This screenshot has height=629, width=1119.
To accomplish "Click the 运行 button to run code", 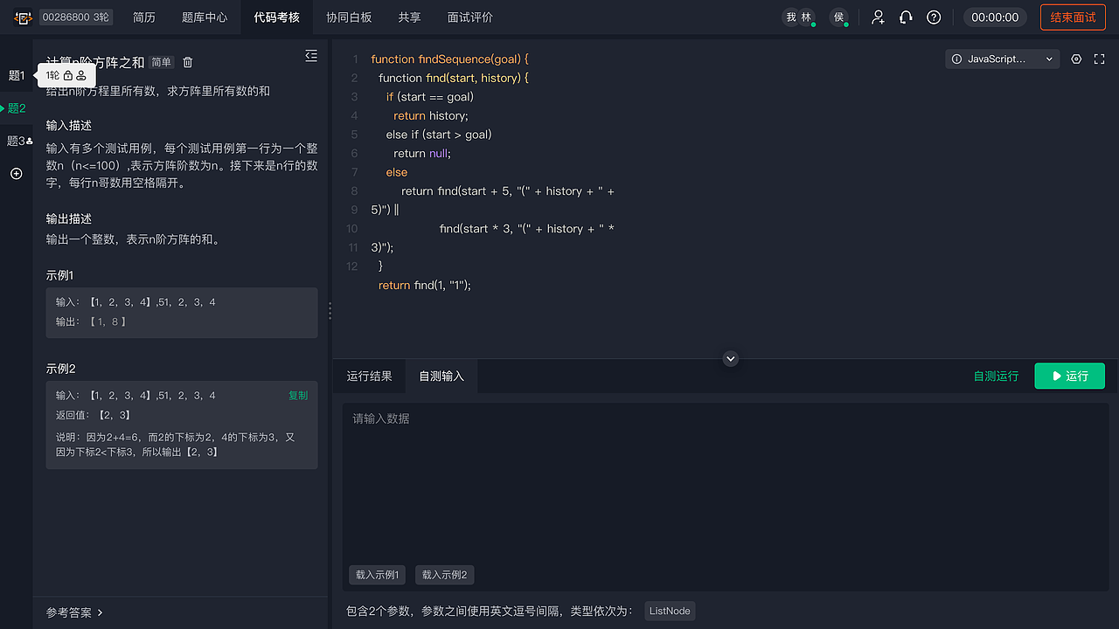I will [x=1069, y=376].
